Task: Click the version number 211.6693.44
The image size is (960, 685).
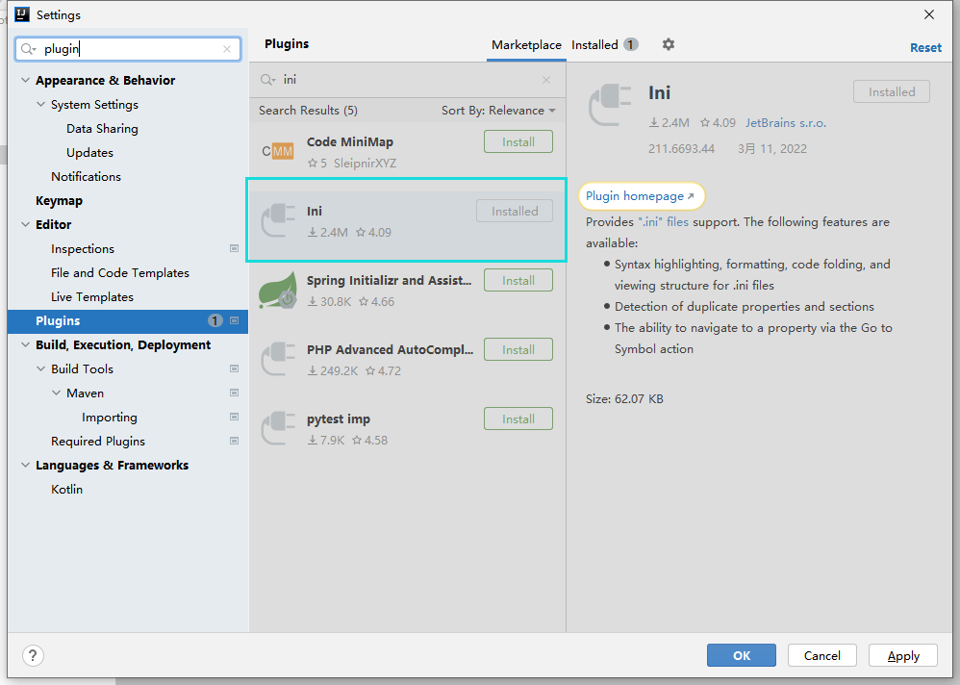Action: (681, 149)
